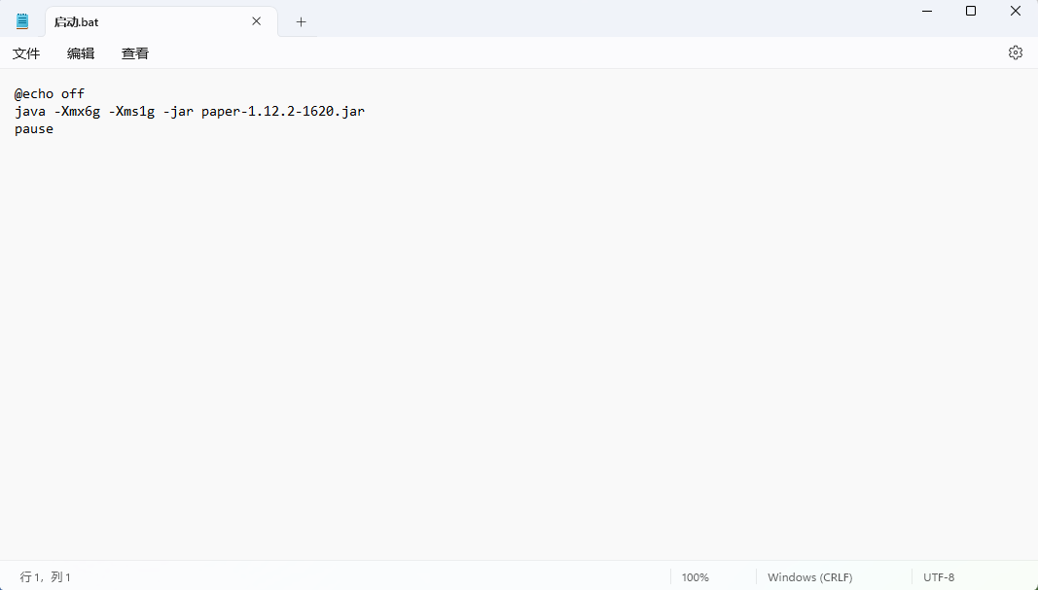The image size is (1038, 590).
Task: Open the 查看 menu
Action: [135, 53]
